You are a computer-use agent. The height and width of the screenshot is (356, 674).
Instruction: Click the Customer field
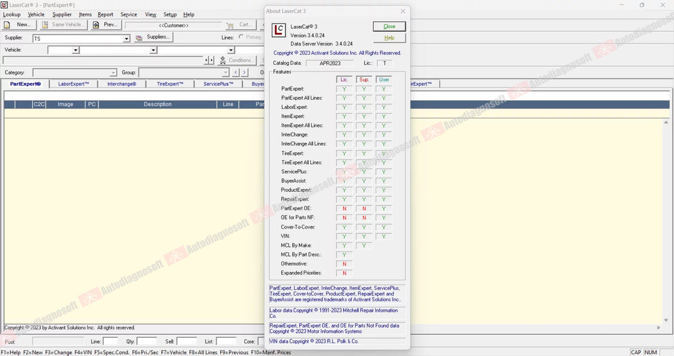pos(173,26)
